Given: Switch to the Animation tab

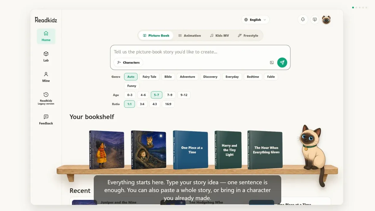Looking at the screenshot, I should [190, 35].
